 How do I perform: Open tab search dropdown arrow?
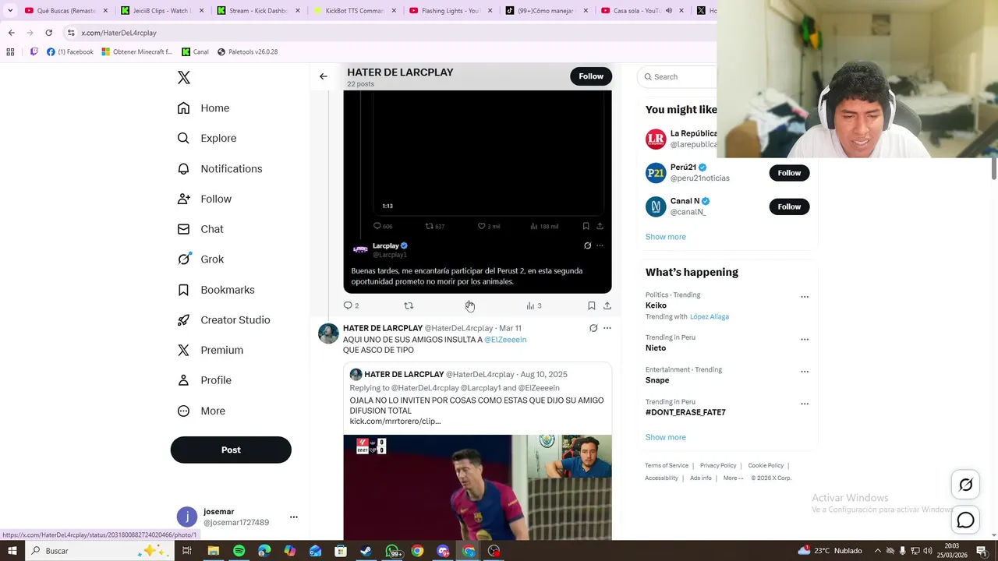tap(10, 11)
